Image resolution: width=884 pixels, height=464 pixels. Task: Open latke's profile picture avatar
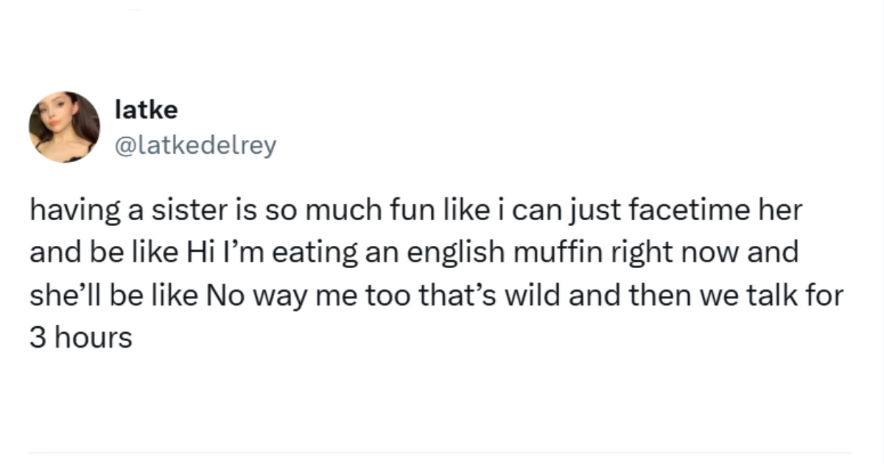[65, 127]
